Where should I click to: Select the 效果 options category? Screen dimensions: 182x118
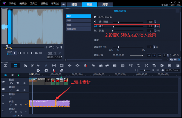click(x=78, y=21)
